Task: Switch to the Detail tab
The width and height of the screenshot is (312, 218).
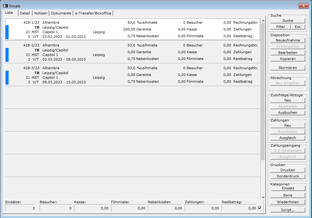Action: pos(25,13)
